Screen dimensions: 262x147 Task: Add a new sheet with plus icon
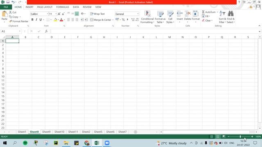(136, 132)
